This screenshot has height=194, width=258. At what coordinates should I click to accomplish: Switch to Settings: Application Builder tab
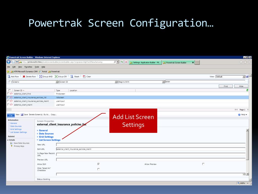145,63
